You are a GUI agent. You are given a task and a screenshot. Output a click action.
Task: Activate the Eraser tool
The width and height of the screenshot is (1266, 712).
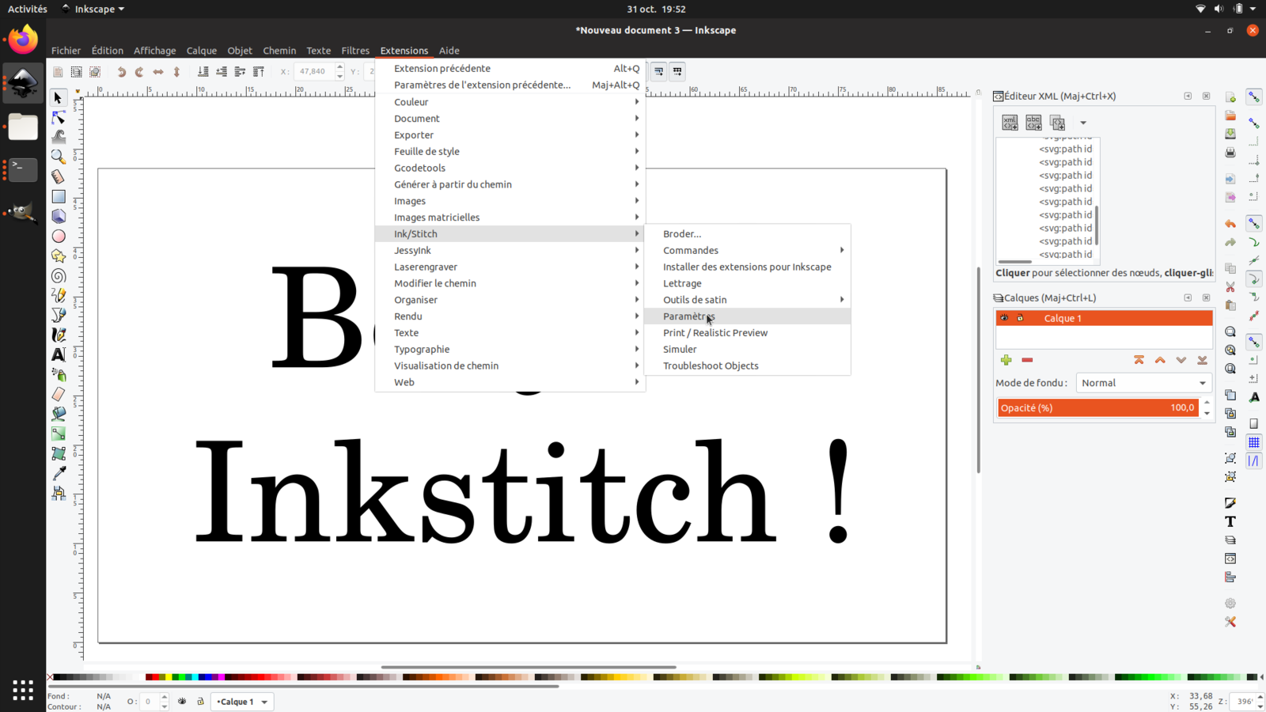click(x=59, y=394)
